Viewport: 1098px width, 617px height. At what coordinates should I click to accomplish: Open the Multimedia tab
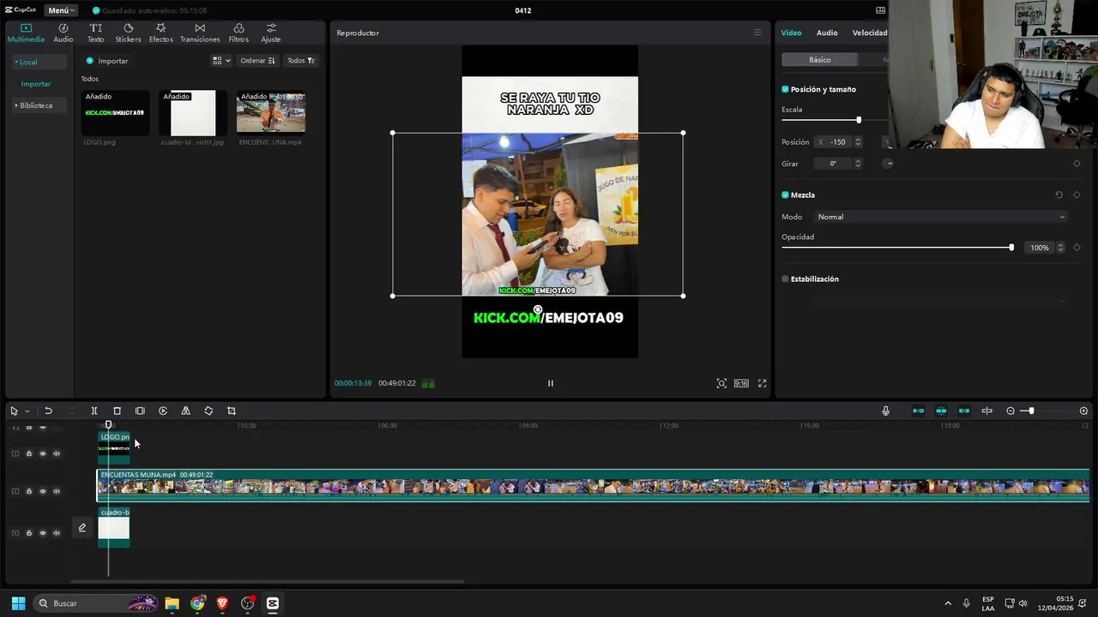26,33
